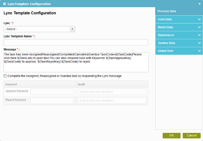203x141 pixels.
Task: Open the Lync --Select-- combo box
Action: click(39, 29)
